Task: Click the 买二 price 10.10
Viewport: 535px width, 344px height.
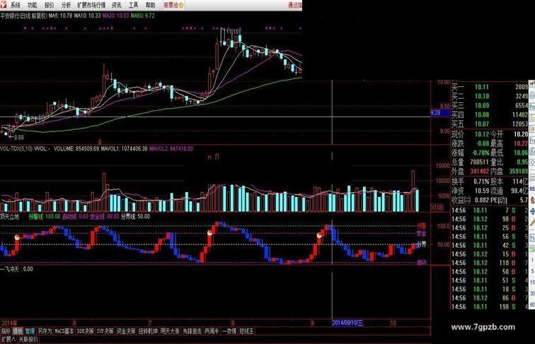Action: [x=482, y=96]
